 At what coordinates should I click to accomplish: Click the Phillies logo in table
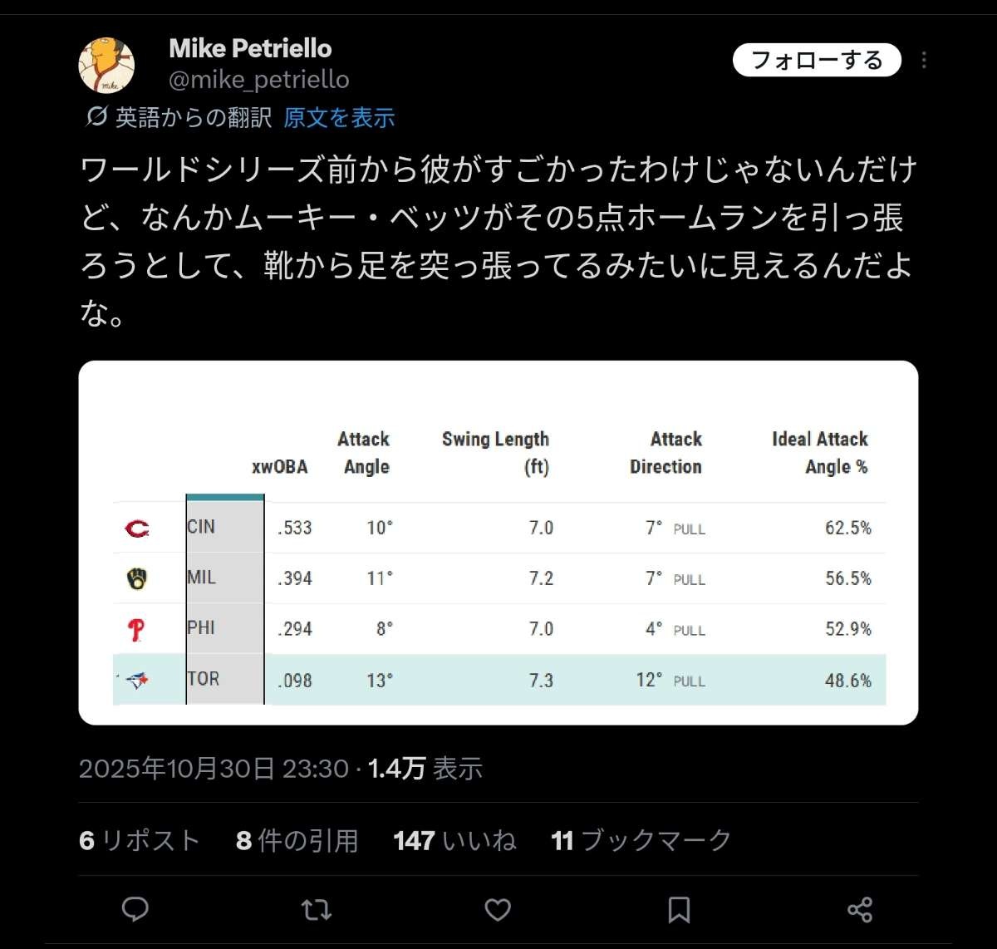click(137, 630)
